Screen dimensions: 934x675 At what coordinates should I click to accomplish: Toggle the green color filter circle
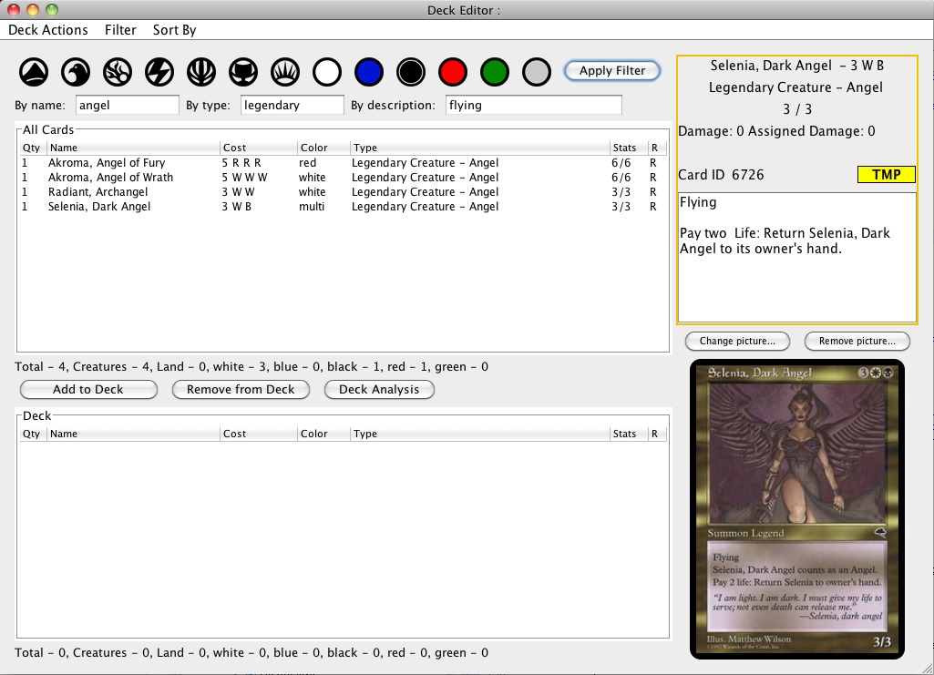tap(495, 71)
